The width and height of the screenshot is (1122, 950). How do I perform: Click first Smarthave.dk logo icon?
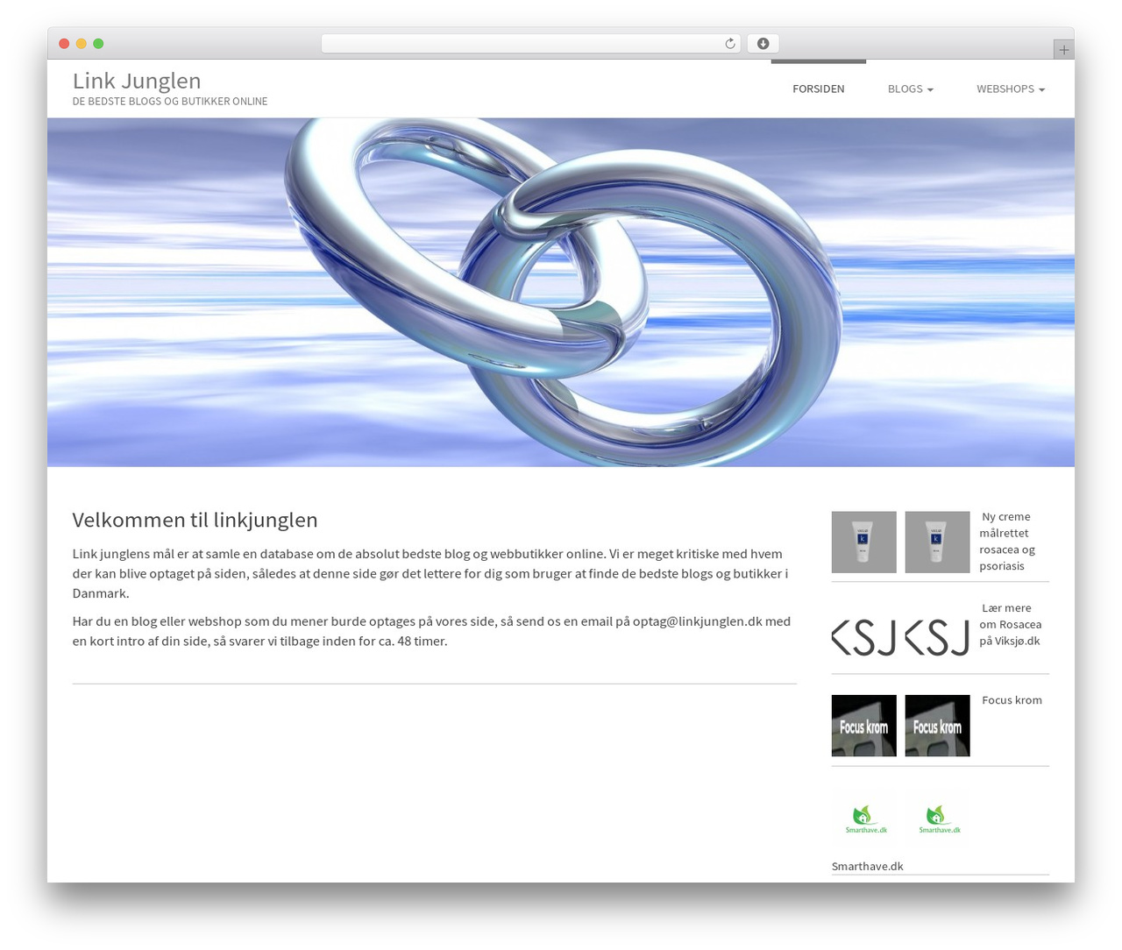(x=866, y=819)
